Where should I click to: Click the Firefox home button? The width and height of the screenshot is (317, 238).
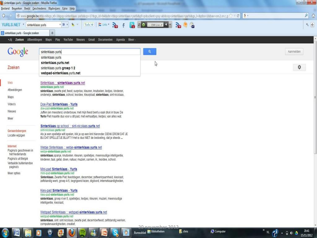coord(313,15)
